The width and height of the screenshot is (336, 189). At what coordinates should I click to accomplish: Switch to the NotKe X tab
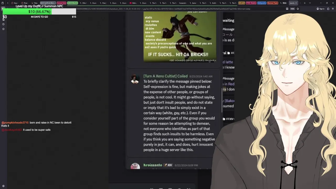point(213,3)
